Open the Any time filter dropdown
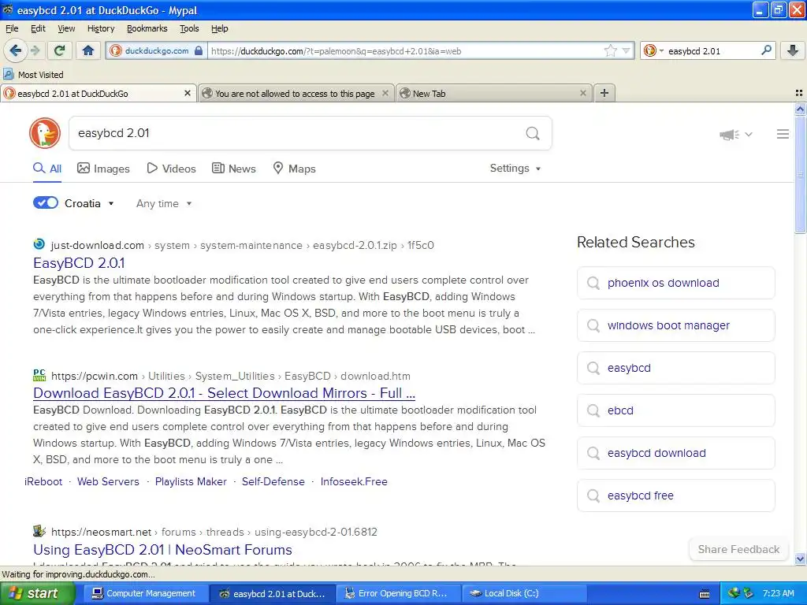Viewport: 807px width, 605px height. coord(164,204)
